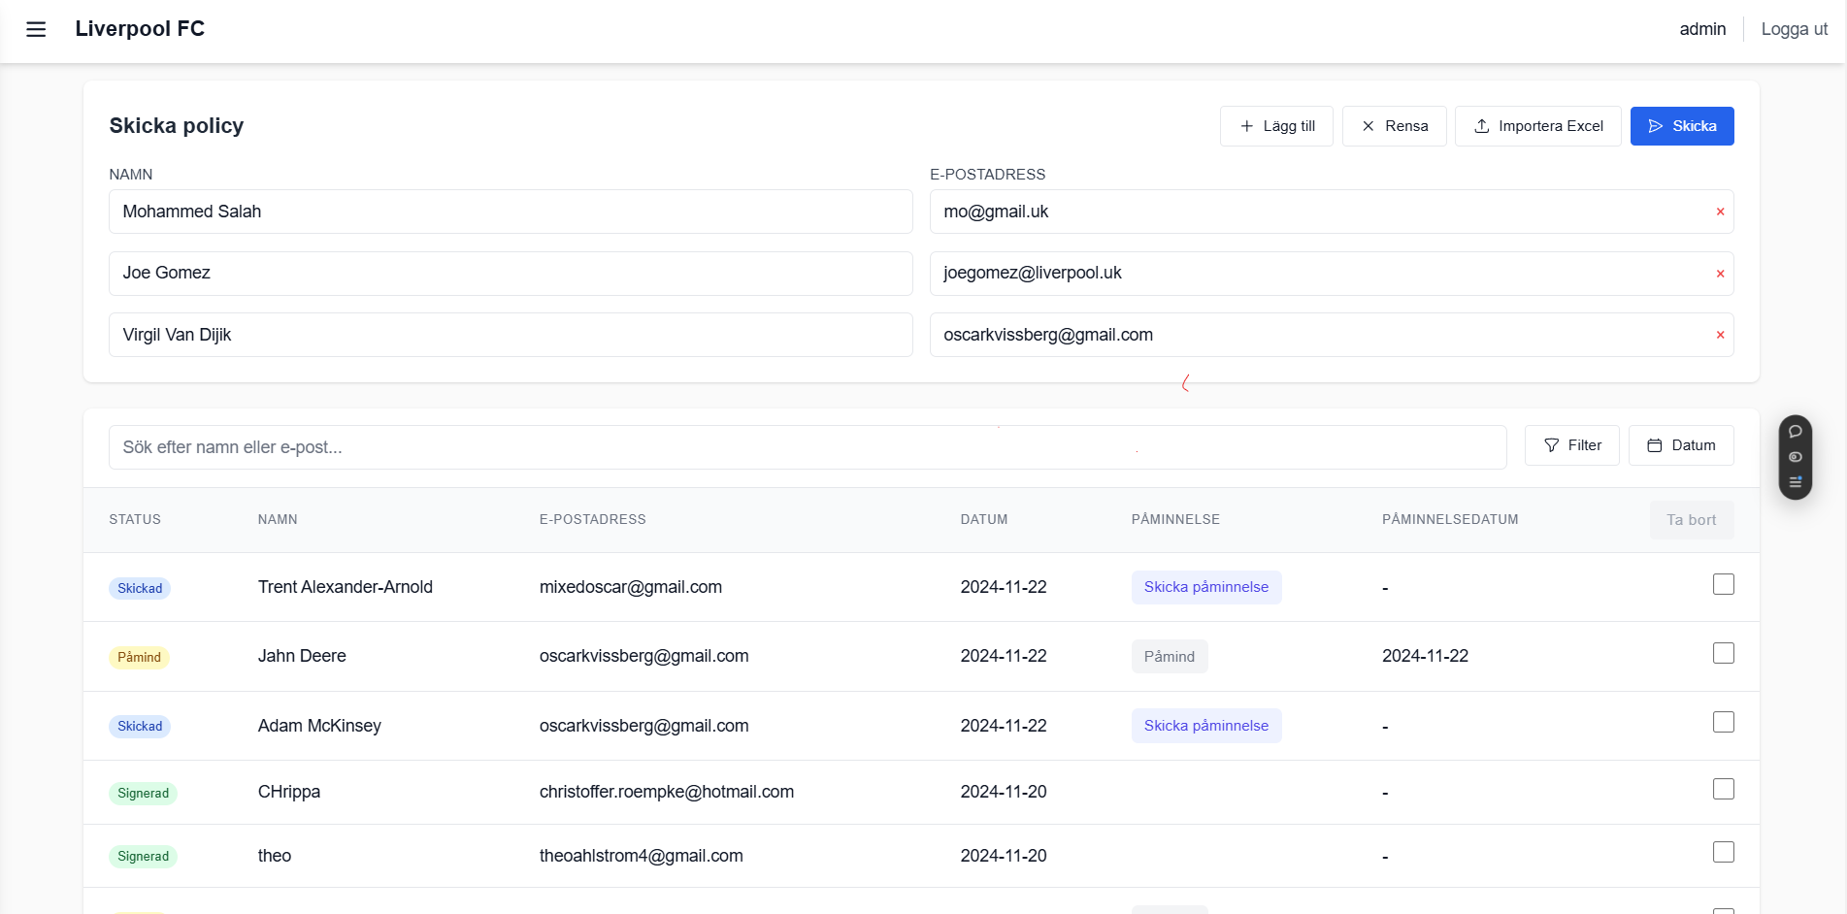Open the chat bubble in floating widget
This screenshot has width=1847, height=914.
tap(1796, 432)
